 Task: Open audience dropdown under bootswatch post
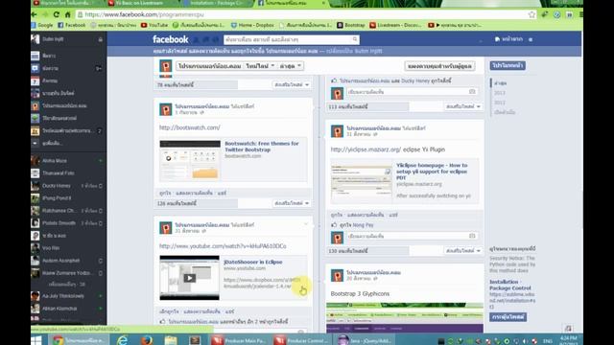coord(292,203)
